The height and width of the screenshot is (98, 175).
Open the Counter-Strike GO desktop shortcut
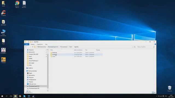(x=3, y=60)
